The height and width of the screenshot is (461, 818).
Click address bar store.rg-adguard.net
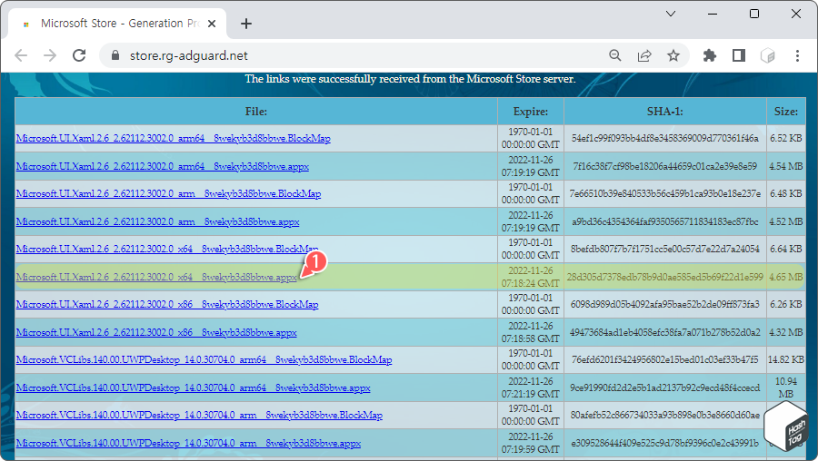tap(188, 55)
